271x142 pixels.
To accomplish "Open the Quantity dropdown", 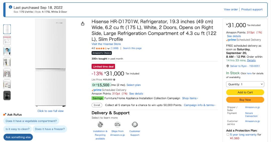I will 245,84.
